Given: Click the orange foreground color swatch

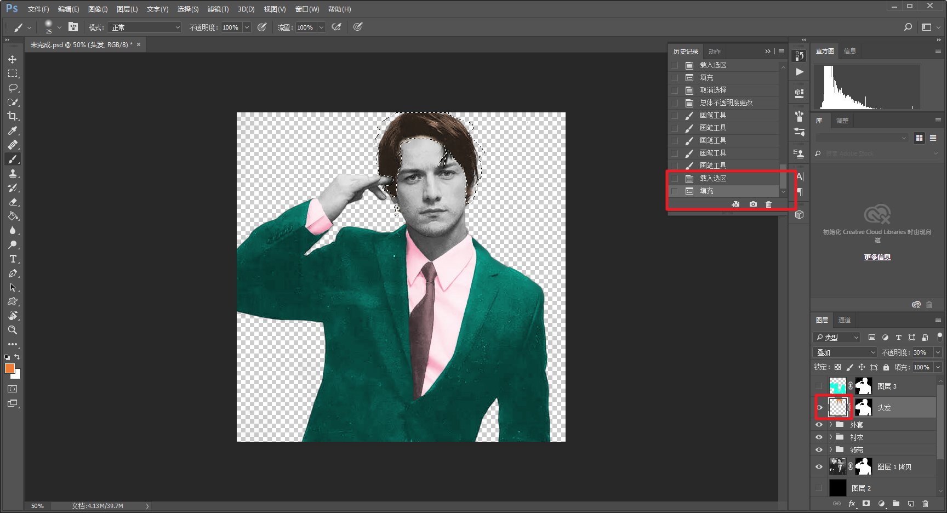Looking at the screenshot, I should coord(9,369).
